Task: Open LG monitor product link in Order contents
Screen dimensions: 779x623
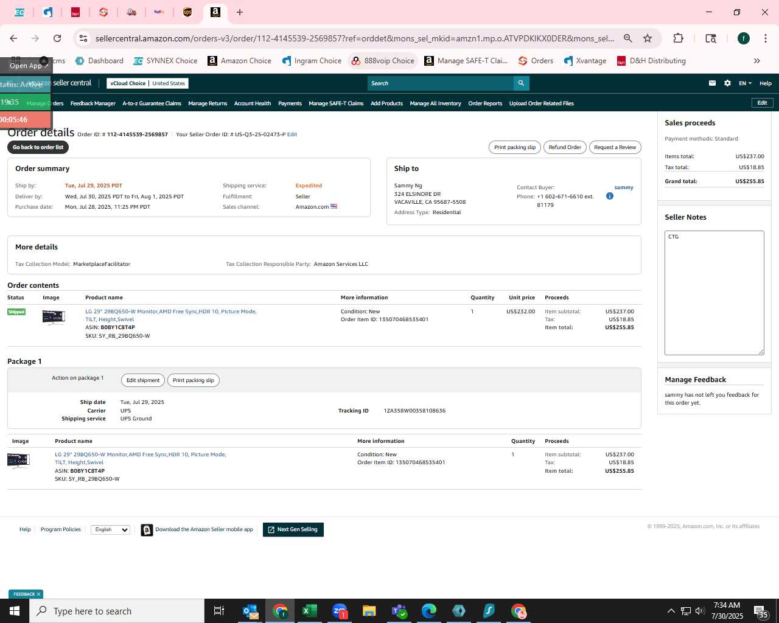Action: coord(170,315)
